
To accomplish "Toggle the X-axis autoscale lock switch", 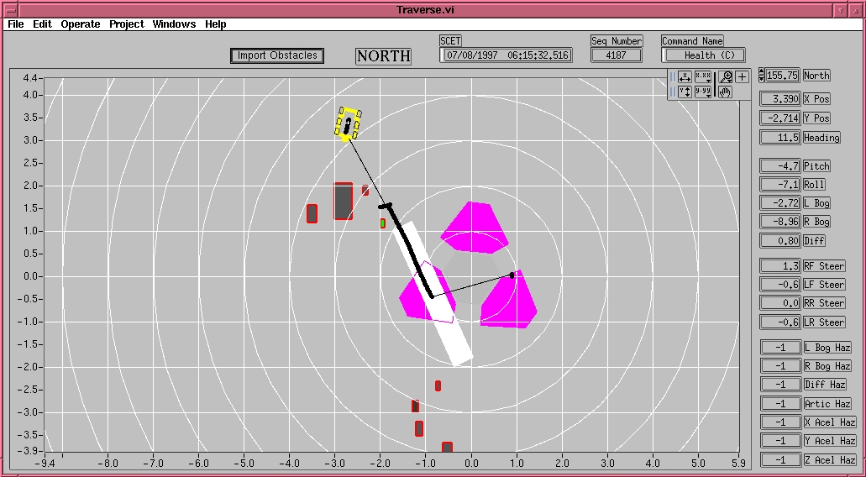I will [673, 76].
